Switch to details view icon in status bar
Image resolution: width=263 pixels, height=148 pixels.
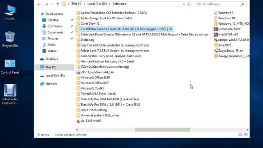(240, 134)
